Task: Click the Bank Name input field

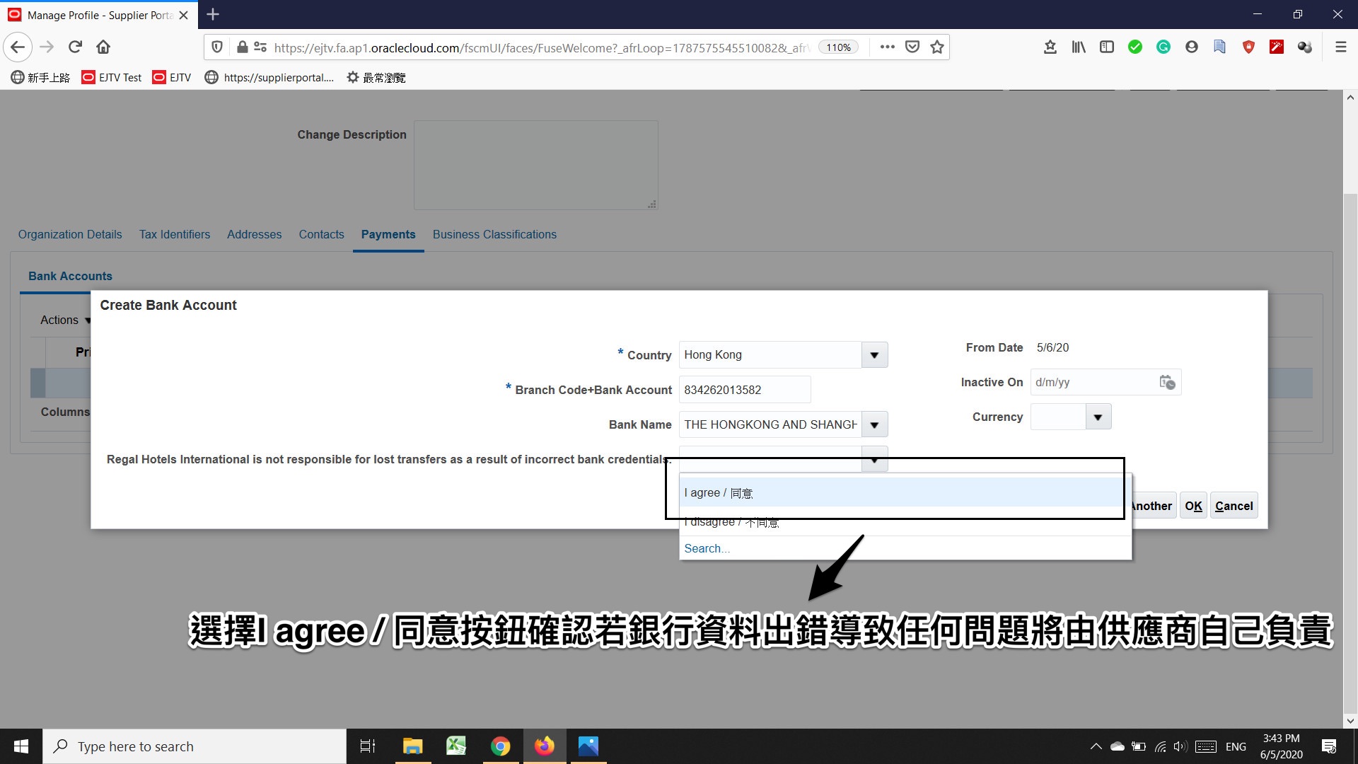Action: pyautogui.click(x=770, y=425)
